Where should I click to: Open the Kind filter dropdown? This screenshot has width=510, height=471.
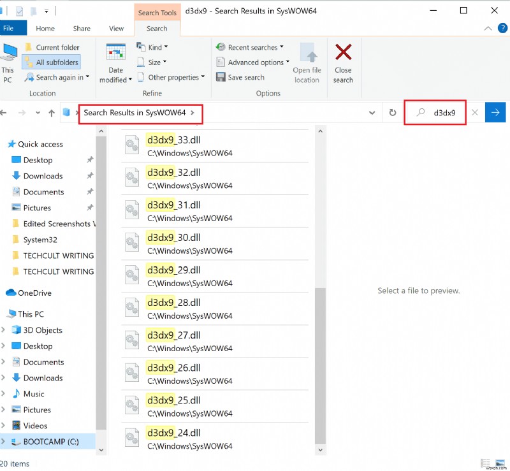tap(153, 47)
